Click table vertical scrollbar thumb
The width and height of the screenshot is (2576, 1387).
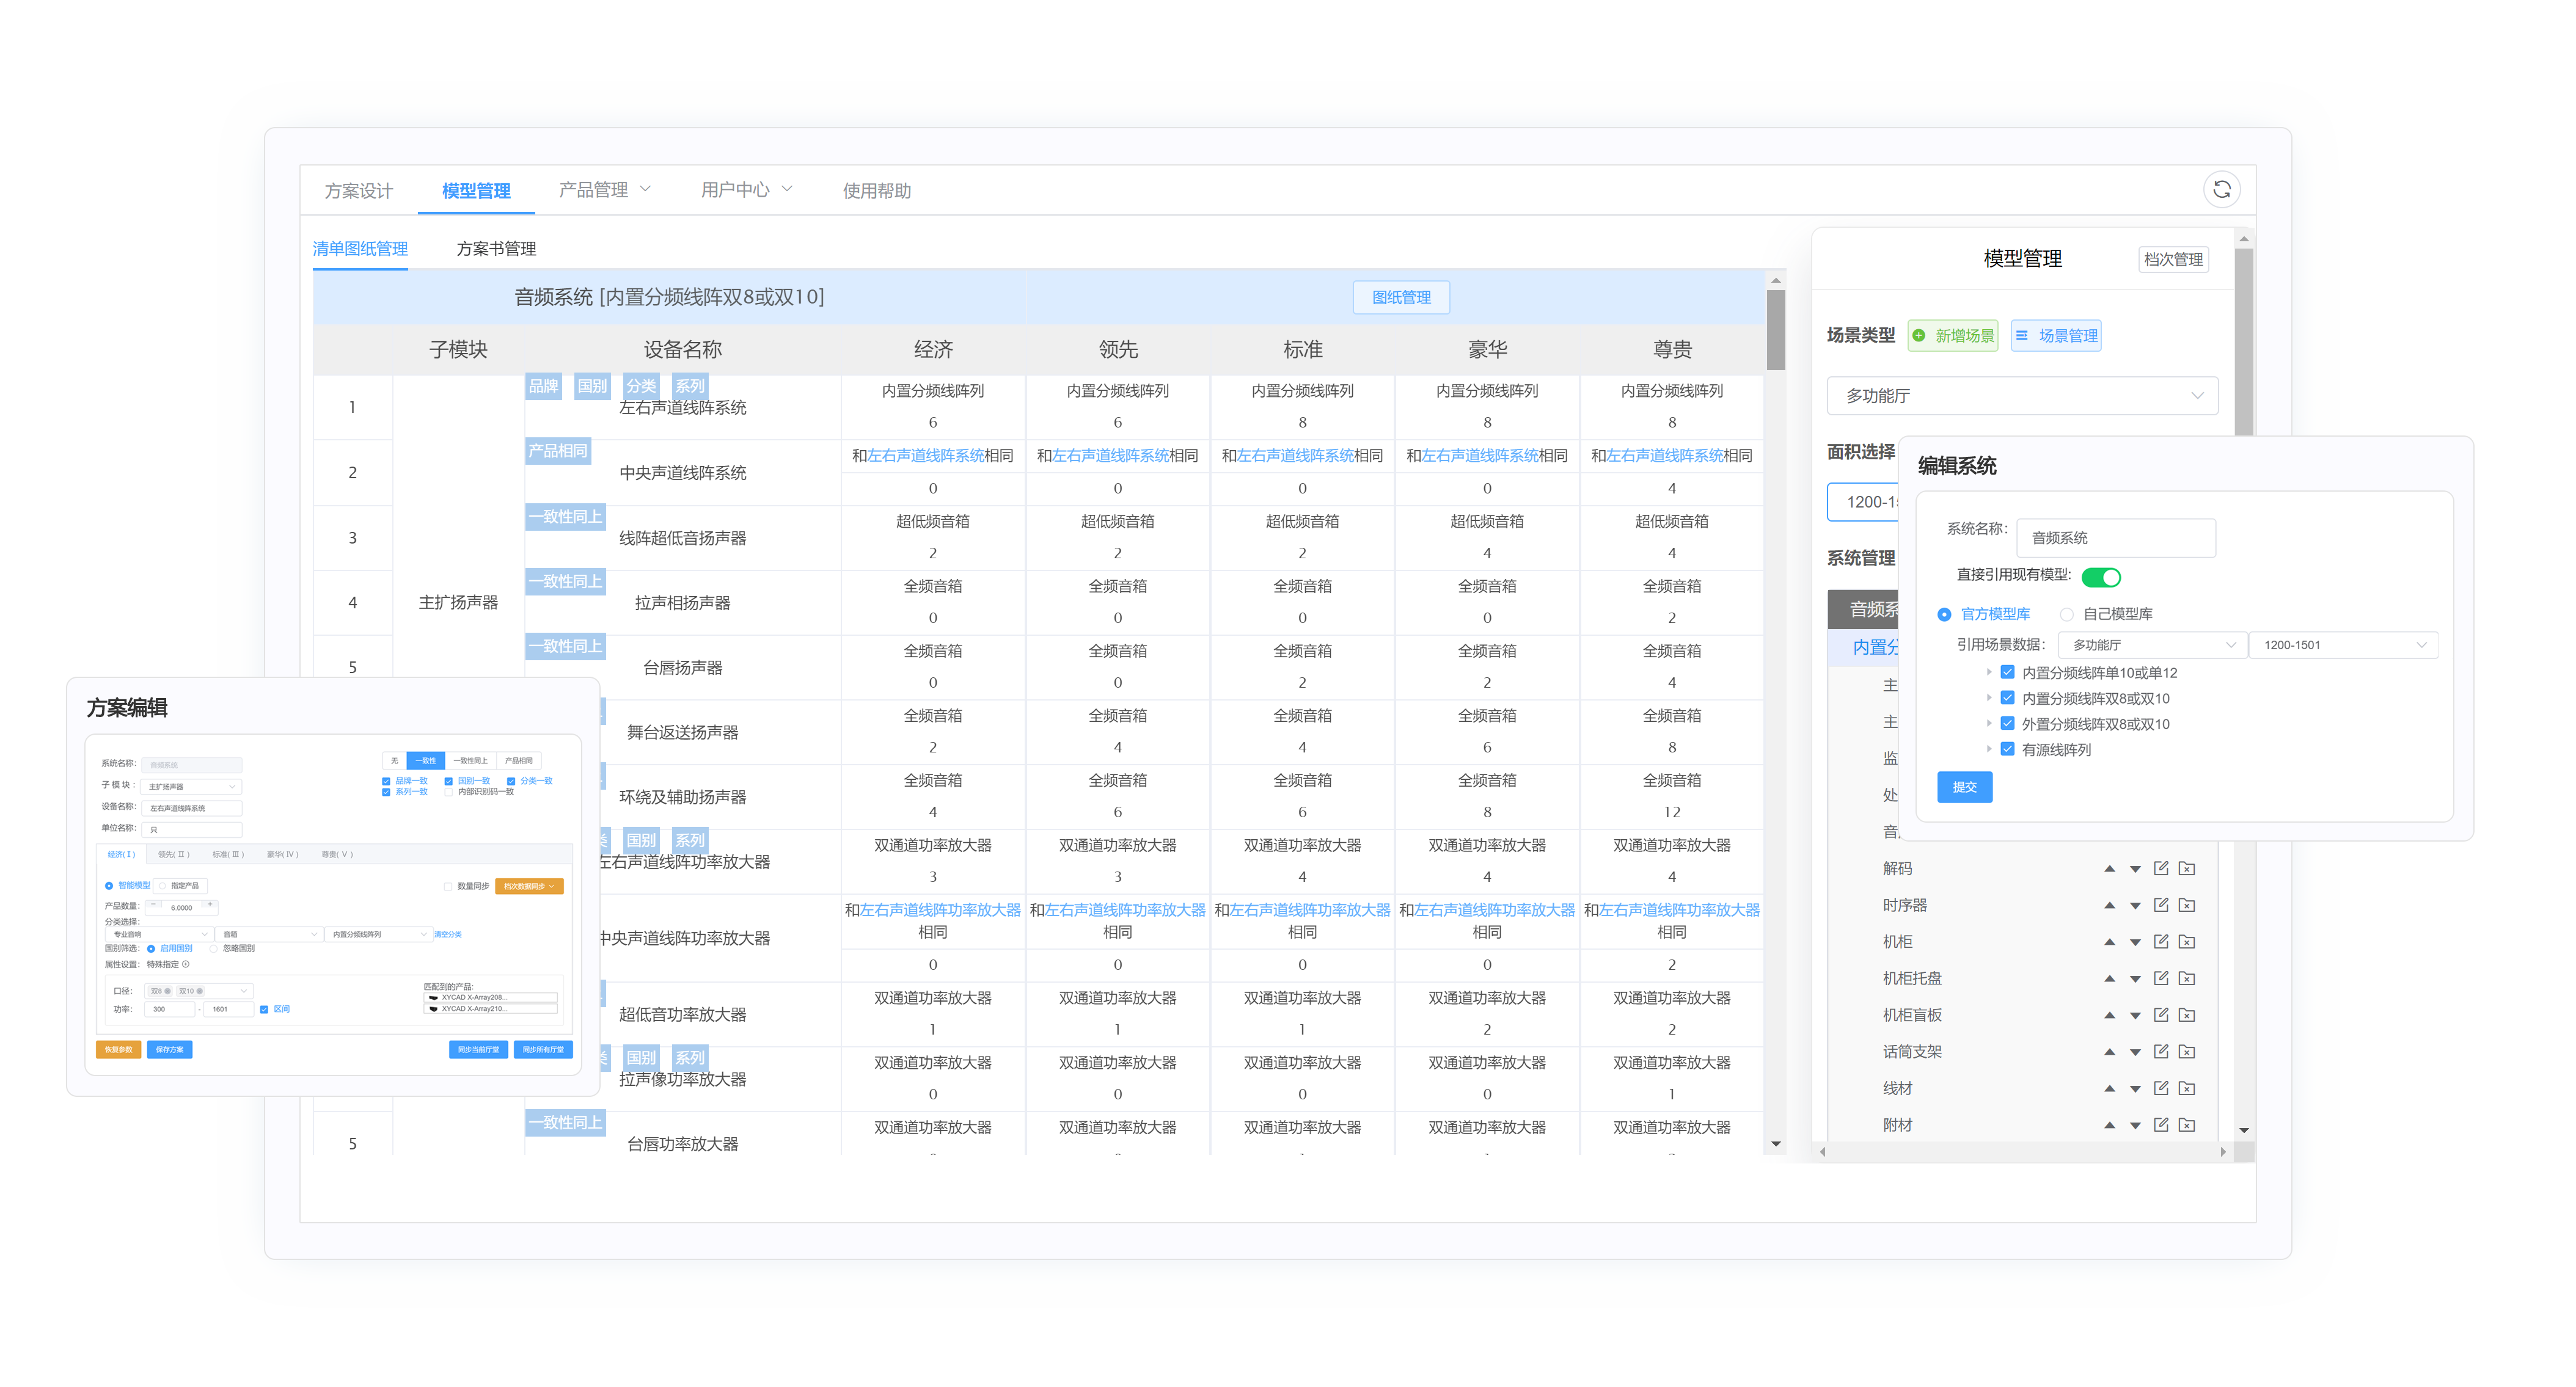click(1775, 330)
